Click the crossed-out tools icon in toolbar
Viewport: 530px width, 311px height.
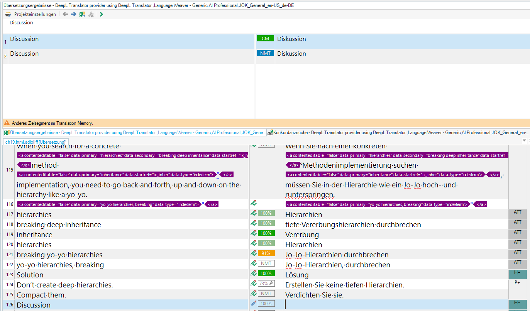[x=91, y=14]
